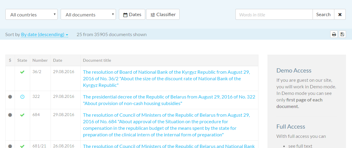Open the Dates filter with calendar icon

click(x=132, y=14)
